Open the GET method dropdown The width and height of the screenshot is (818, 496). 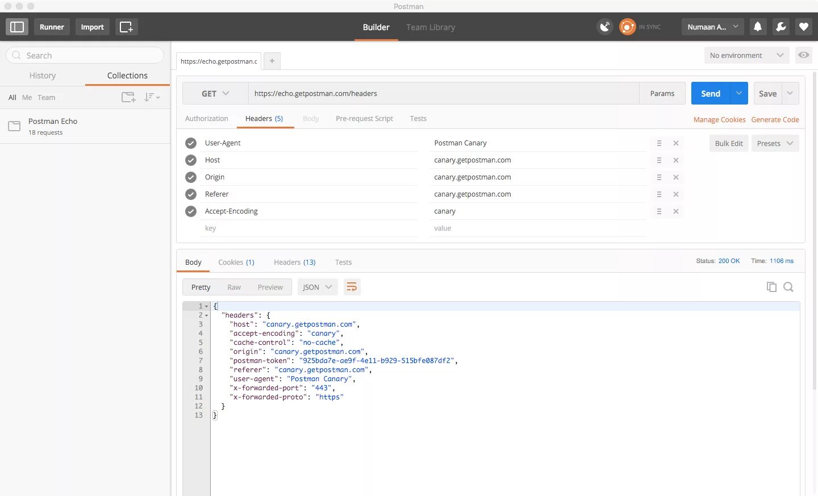tap(215, 94)
